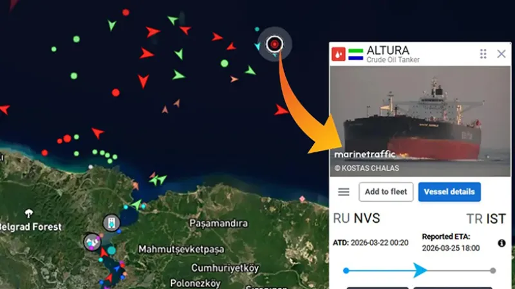Click the RU NVS departure port link
Screen dimensions: 515x289
click(x=357, y=218)
